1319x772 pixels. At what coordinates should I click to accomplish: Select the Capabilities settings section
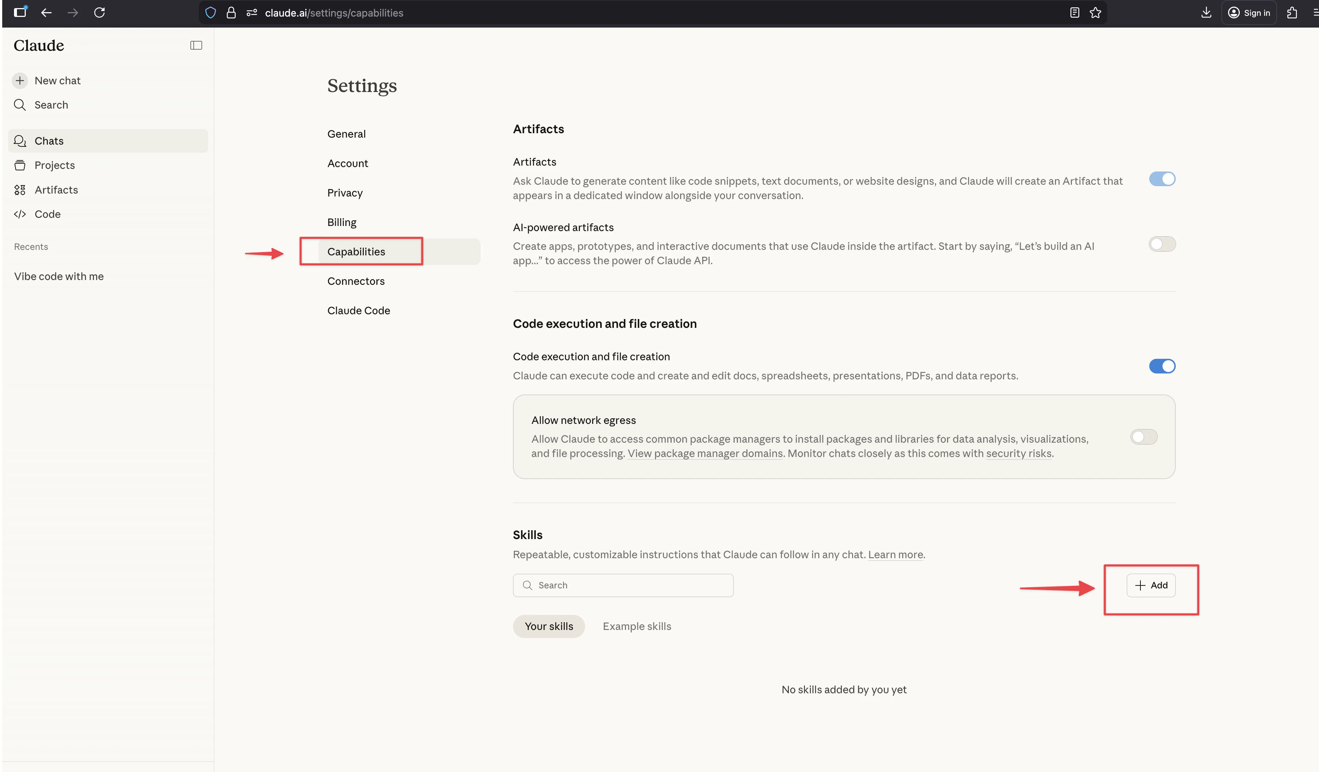point(399,252)
